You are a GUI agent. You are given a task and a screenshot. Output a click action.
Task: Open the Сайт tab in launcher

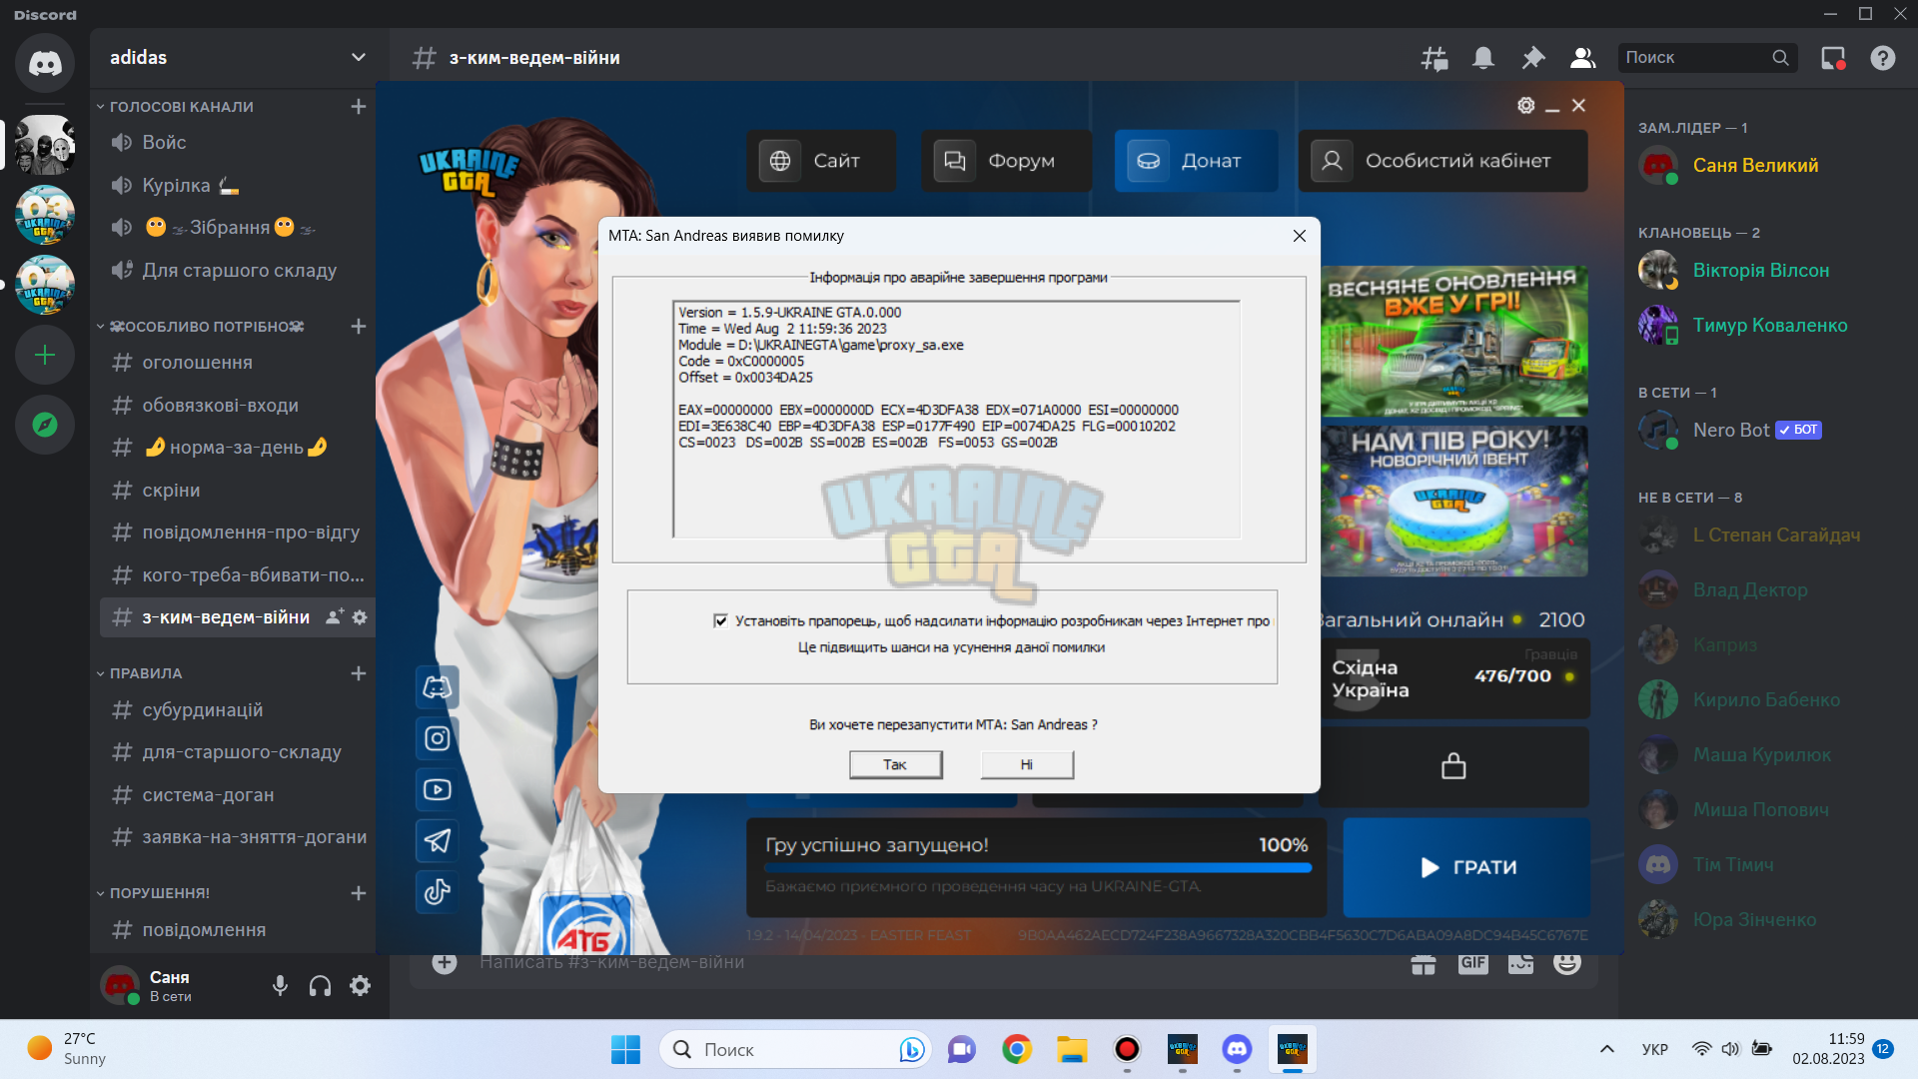pos(821,161)
